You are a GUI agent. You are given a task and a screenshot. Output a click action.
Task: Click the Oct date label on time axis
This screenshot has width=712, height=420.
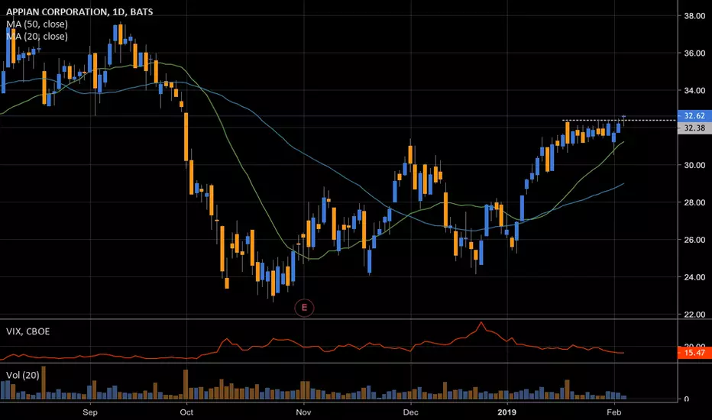[x=186, y=412]
